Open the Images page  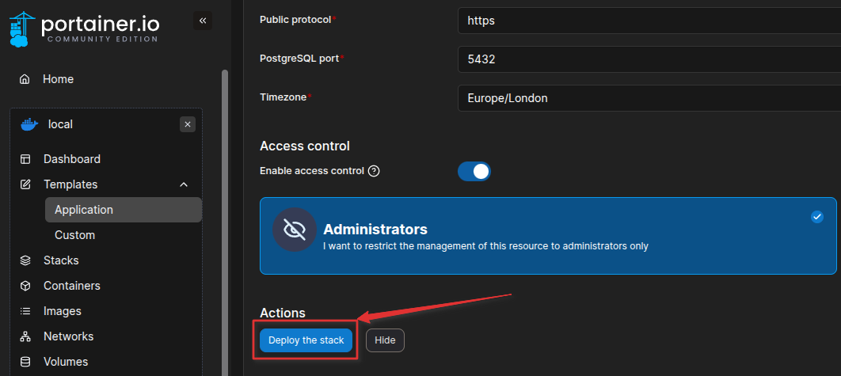[x=63, y=311]
